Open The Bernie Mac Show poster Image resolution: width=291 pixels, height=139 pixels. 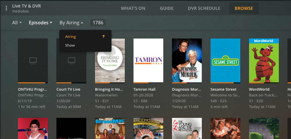click(x=110, y=128)
